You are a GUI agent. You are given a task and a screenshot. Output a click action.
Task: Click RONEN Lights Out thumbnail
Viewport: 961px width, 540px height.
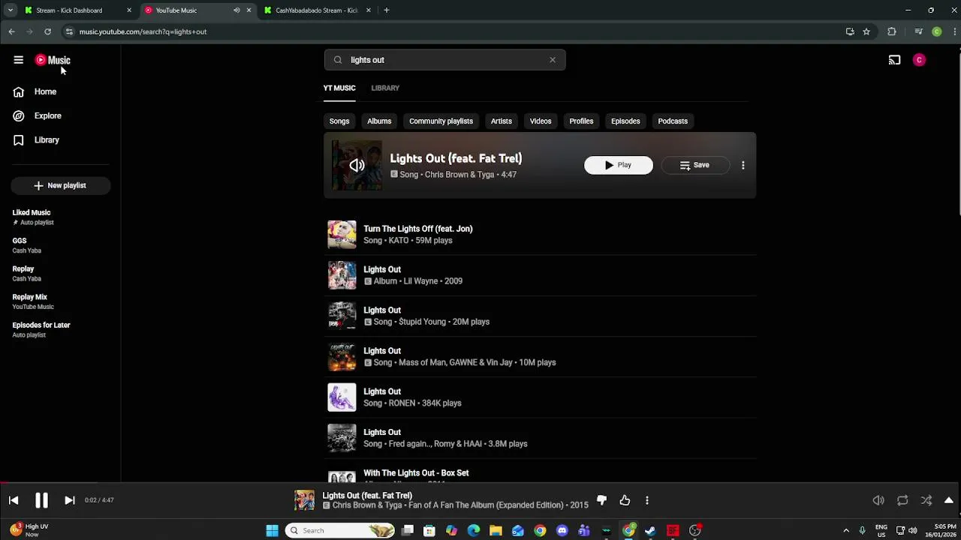342,397
